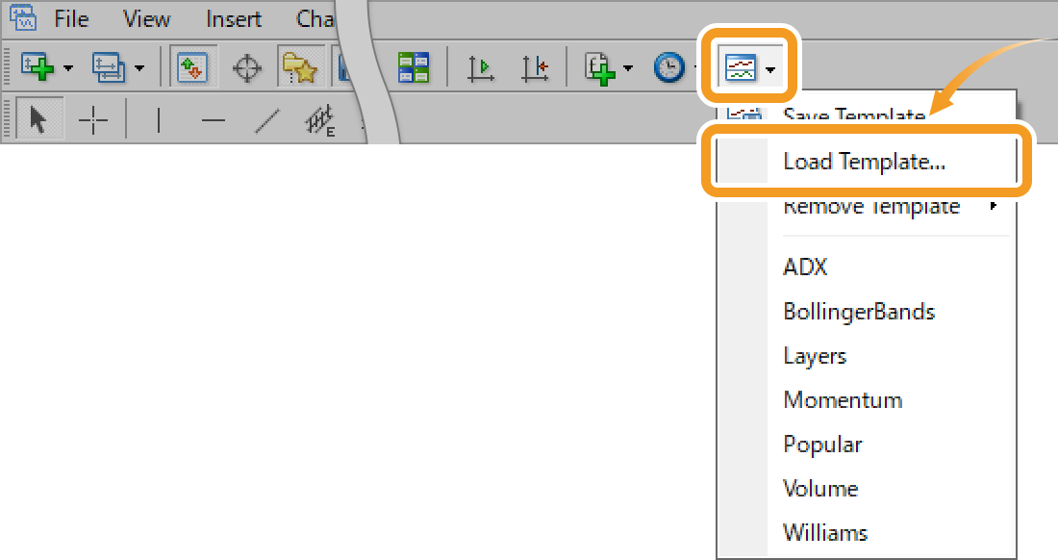
Task: Click the Templates toolbar icon
Action: coord(741,68)
